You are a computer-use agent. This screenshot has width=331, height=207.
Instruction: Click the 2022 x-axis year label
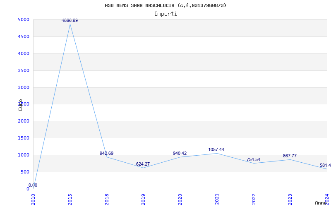point(254,200)
